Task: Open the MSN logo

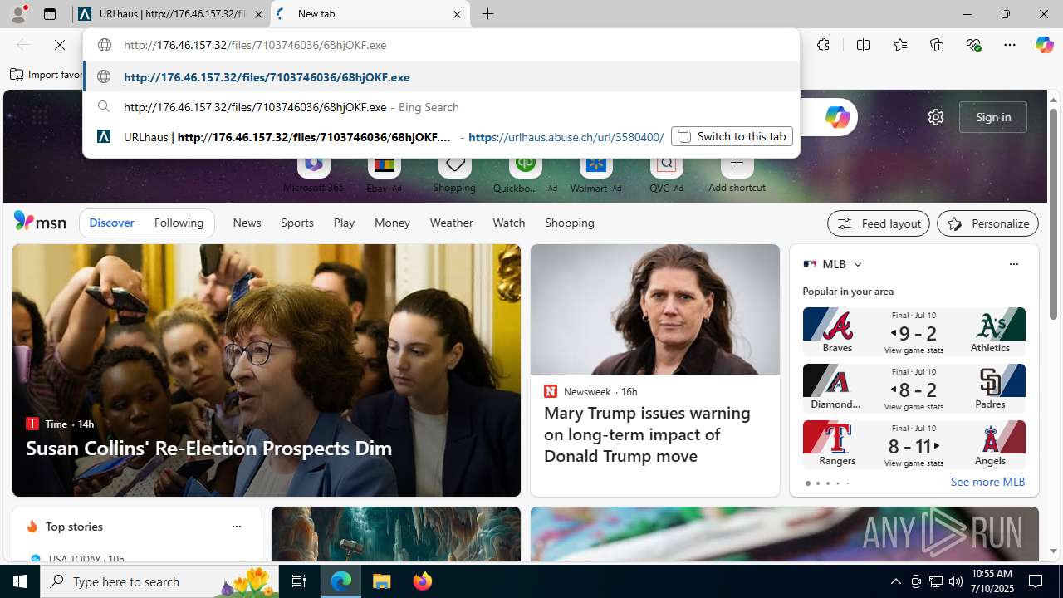Action: click(40, 222)
